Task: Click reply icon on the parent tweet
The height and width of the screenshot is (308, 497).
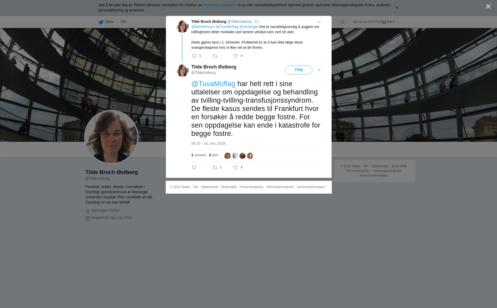Action: click(x=194, y=56)
